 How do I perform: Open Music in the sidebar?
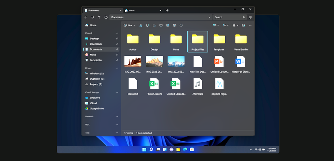click(x=101, y=55)
